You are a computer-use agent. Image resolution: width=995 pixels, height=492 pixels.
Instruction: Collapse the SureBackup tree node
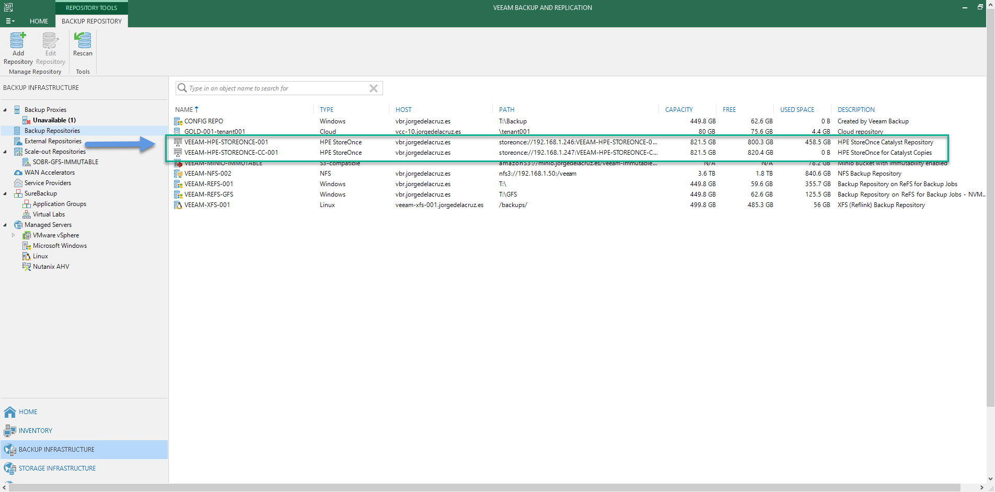pos(5,193)
